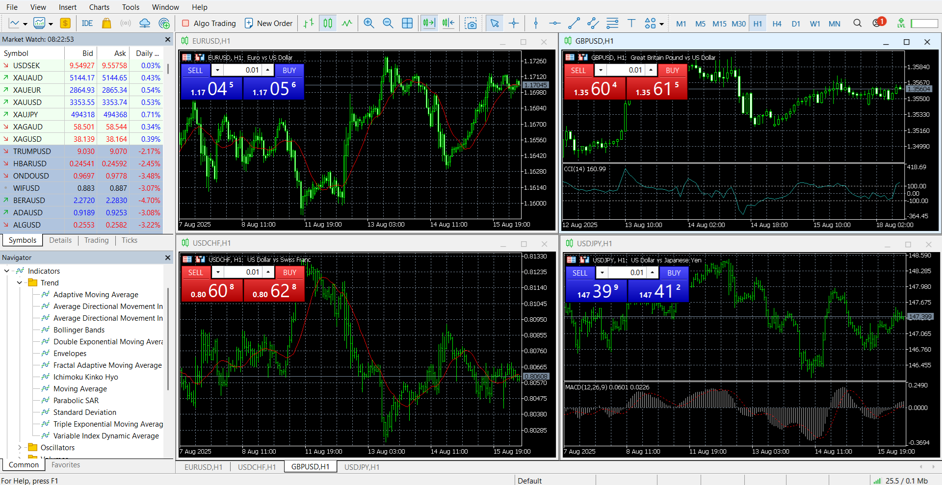Select the M1 timeframe

click(x=681, y=24)
